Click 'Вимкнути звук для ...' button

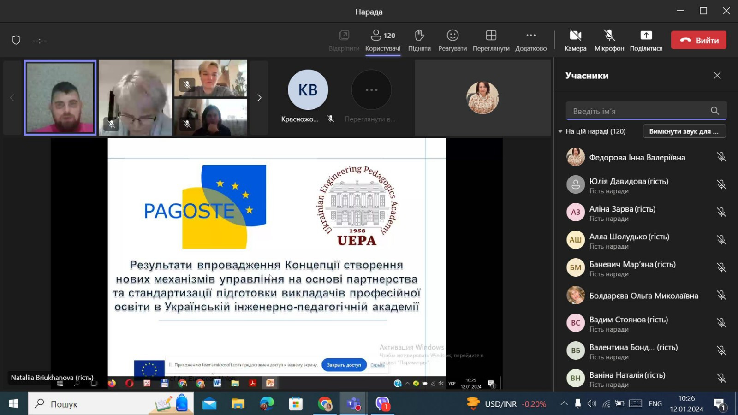(x=684, y=131)
